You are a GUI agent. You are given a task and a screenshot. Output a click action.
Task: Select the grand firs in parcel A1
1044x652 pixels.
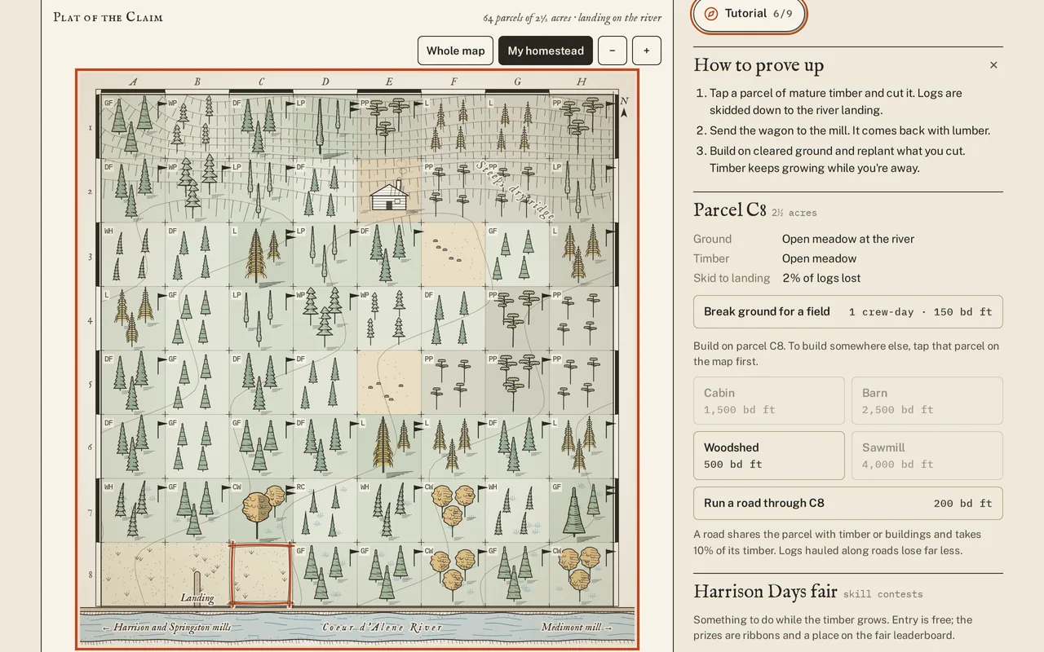[x=132, y=126]
